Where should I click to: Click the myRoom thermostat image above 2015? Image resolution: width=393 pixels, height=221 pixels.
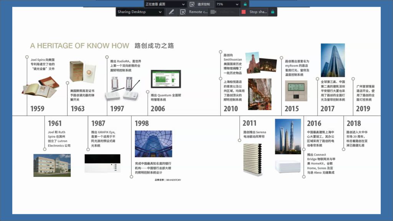tap(296, 91)
